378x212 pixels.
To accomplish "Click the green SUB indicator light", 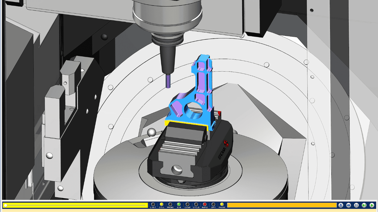I will pos(179,204).
